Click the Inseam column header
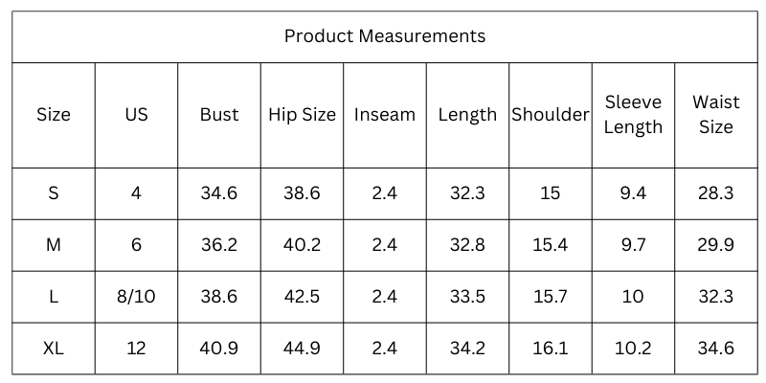The width and height of the screenshot is (766, 383). coord(385,115)
